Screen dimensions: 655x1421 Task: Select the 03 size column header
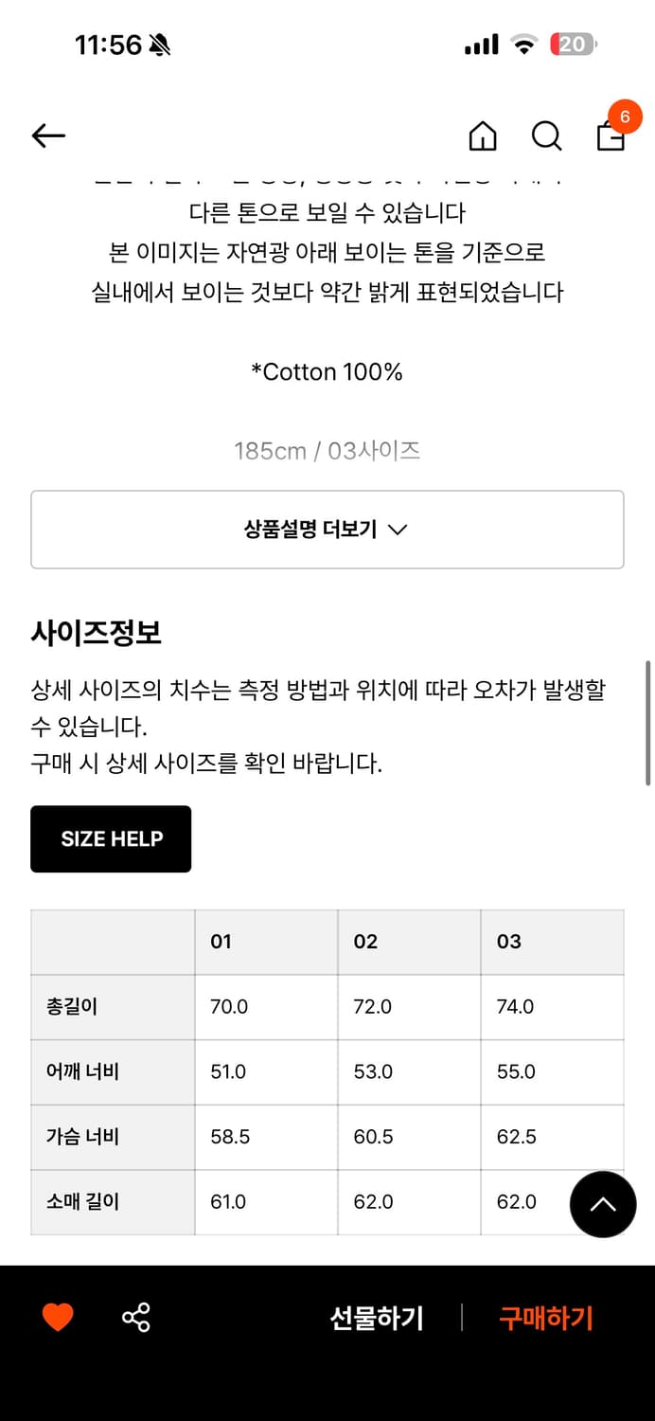[508, 942]
